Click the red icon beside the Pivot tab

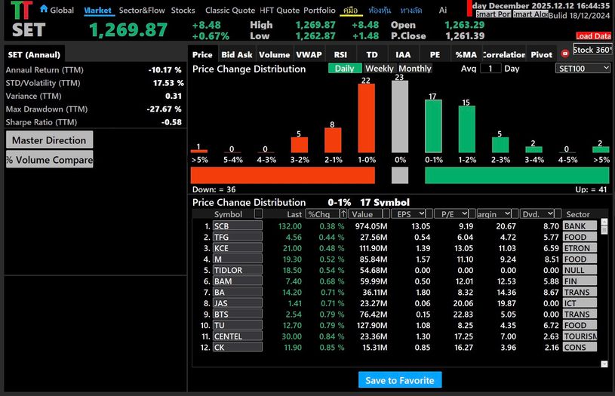565,54
